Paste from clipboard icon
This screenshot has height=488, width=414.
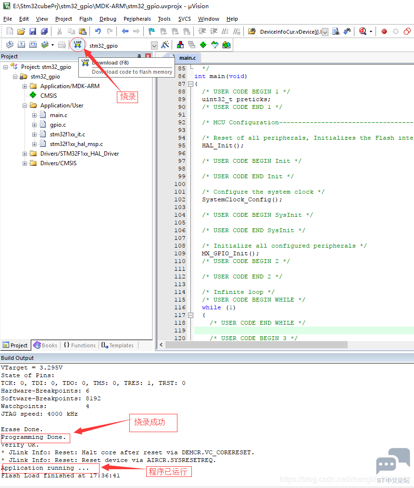click(x=82, y=31)
